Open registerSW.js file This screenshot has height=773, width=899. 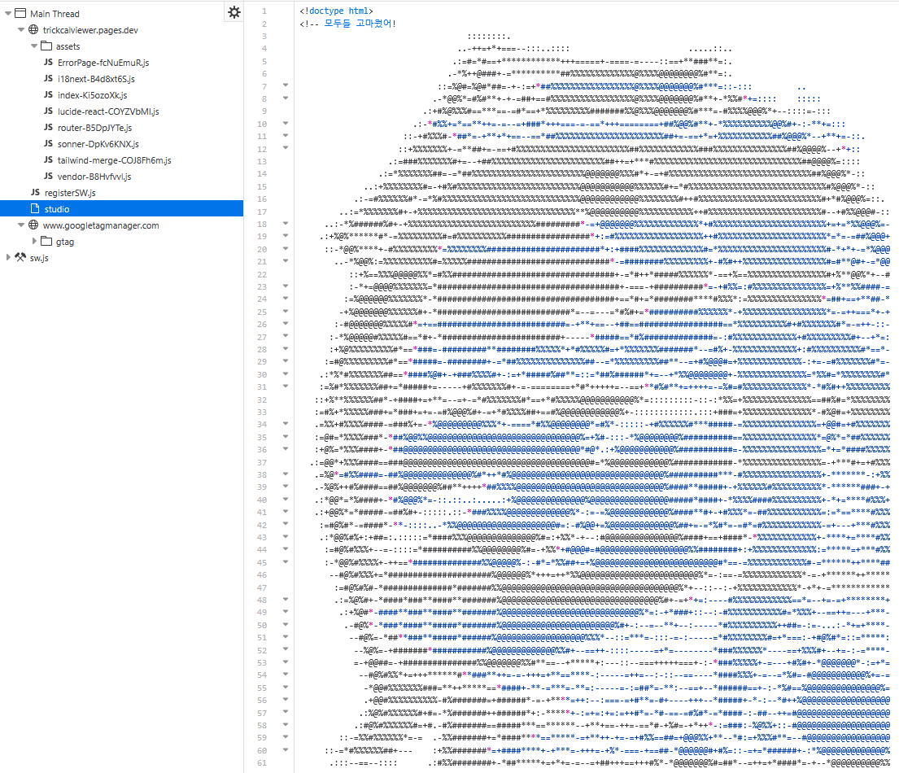pos(70,193)
